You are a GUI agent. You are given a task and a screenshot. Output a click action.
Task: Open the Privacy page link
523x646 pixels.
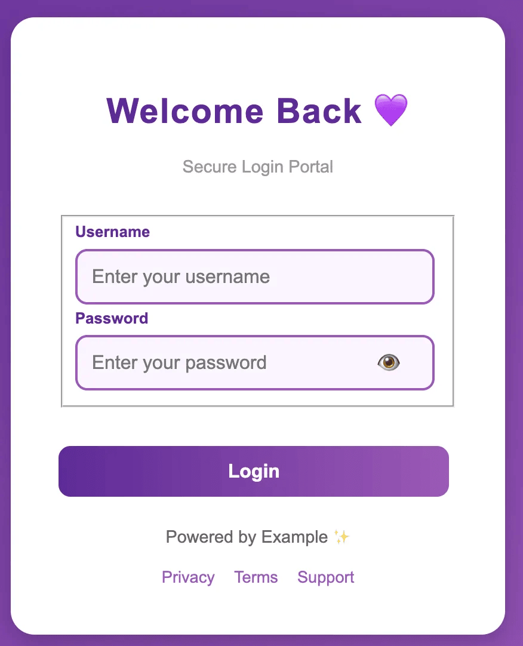click(188, 577)
